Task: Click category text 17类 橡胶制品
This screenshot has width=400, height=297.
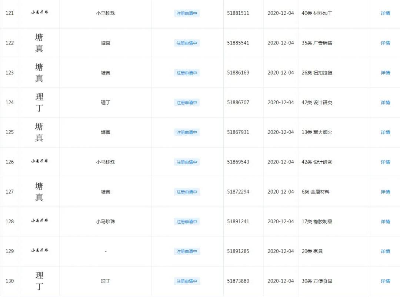Action: 317,221
